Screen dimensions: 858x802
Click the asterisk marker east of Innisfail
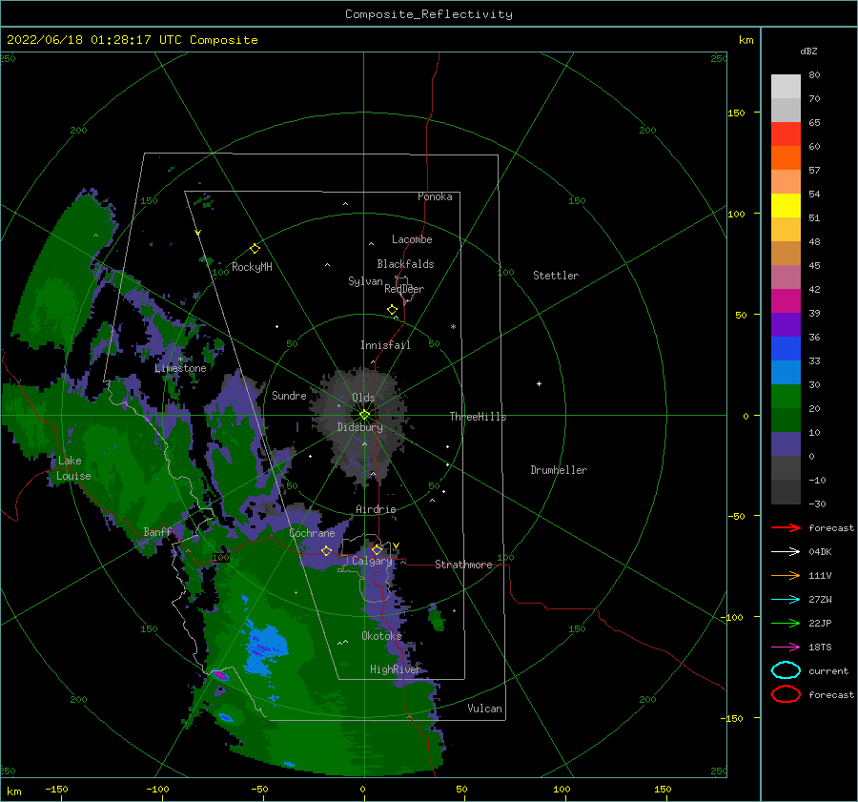point(453,327)
